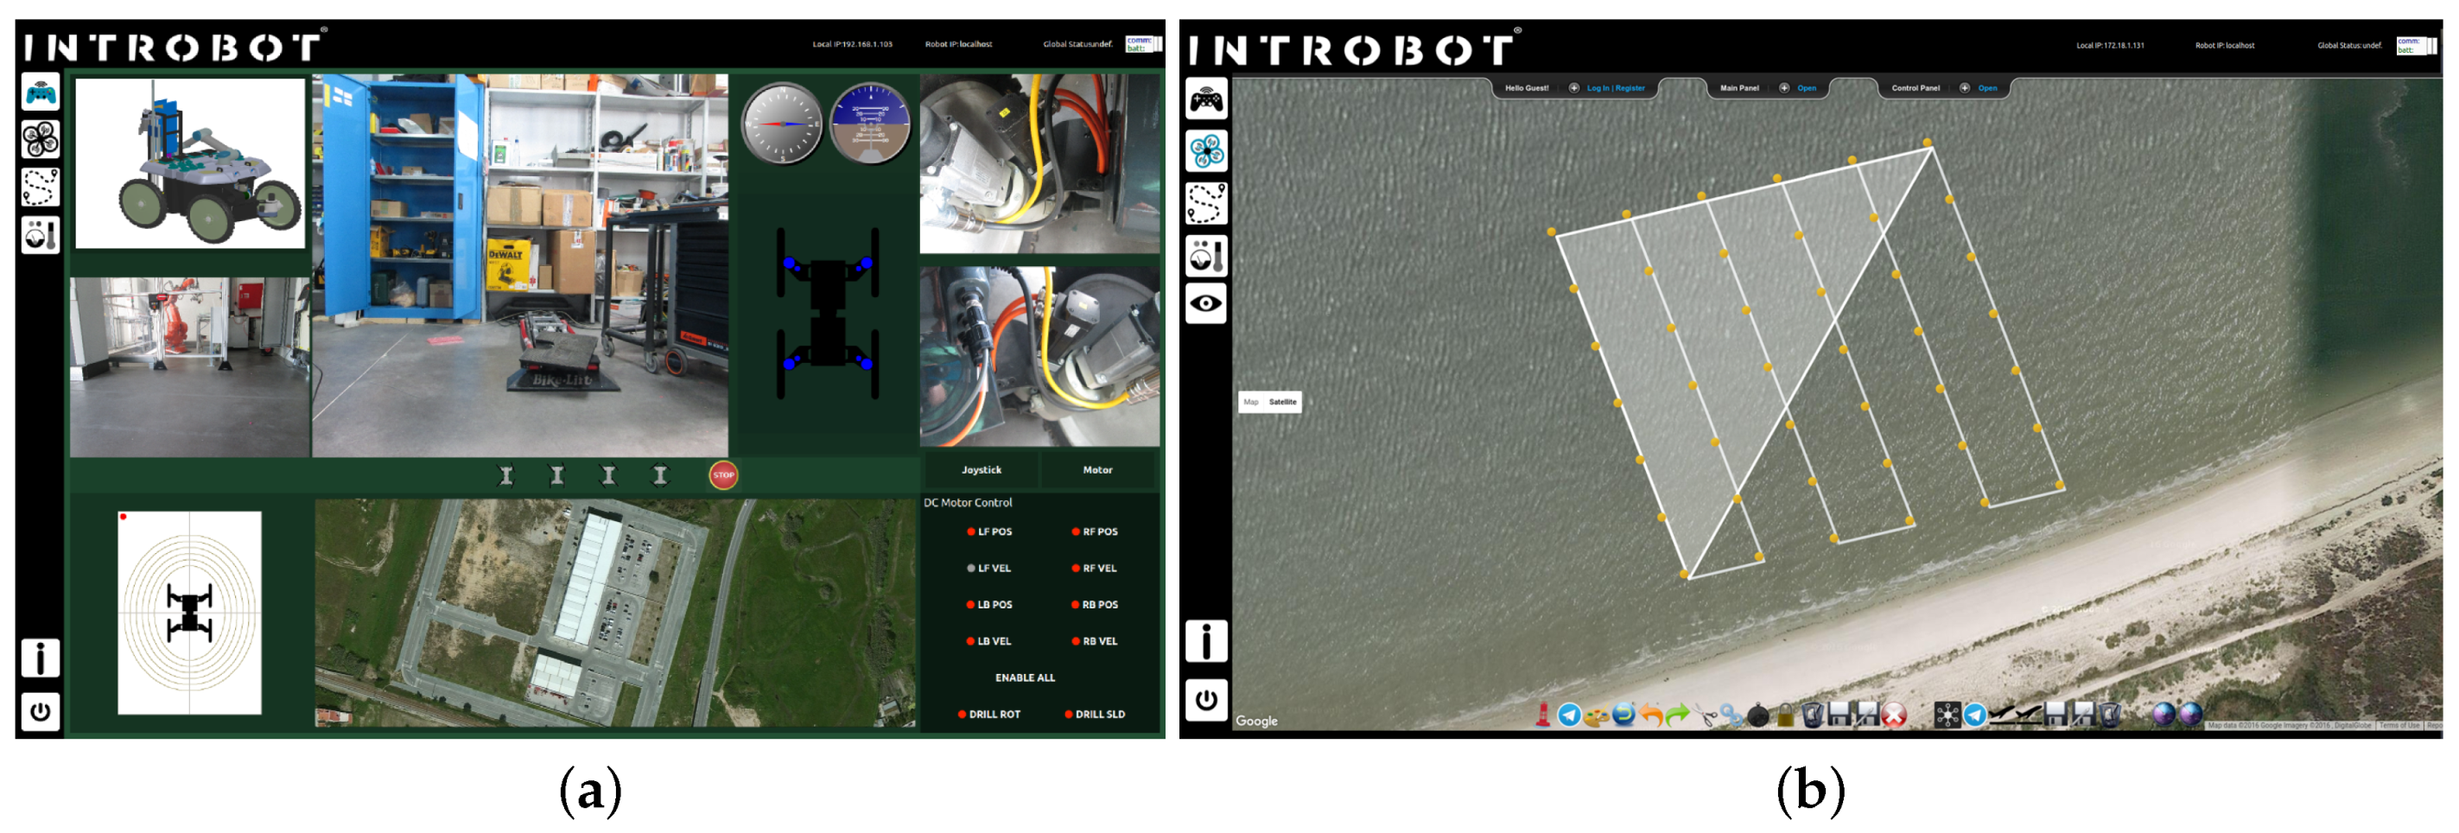The width and height of the screenshot is (2459, 833).
Task: Click the chain link icon in map toolbar
Action: click(x=1731, y=715)
